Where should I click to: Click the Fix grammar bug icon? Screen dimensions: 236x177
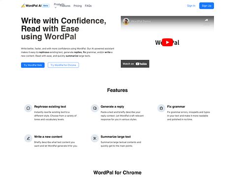click(161, 108)
